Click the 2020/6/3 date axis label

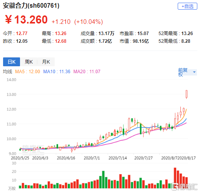tap(40, 158)
